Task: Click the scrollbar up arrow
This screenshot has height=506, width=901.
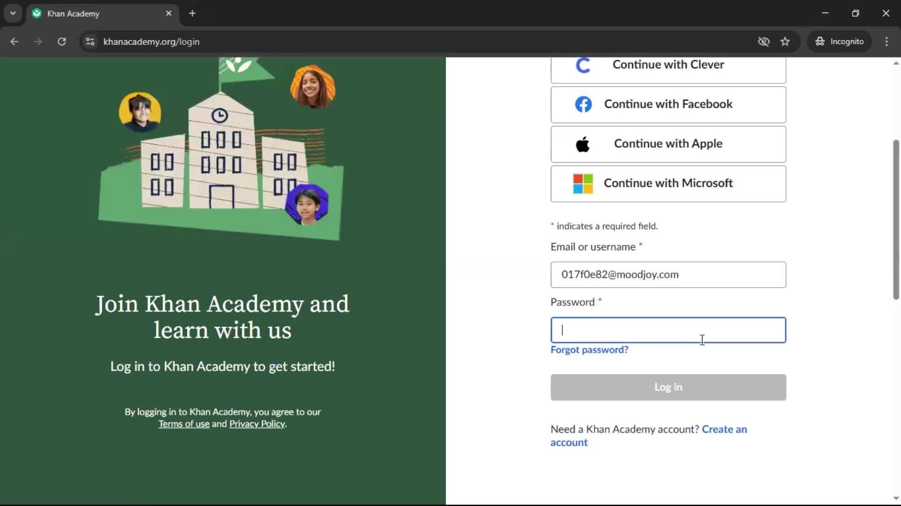Action: pyautogui.click(x=896, y=63)
